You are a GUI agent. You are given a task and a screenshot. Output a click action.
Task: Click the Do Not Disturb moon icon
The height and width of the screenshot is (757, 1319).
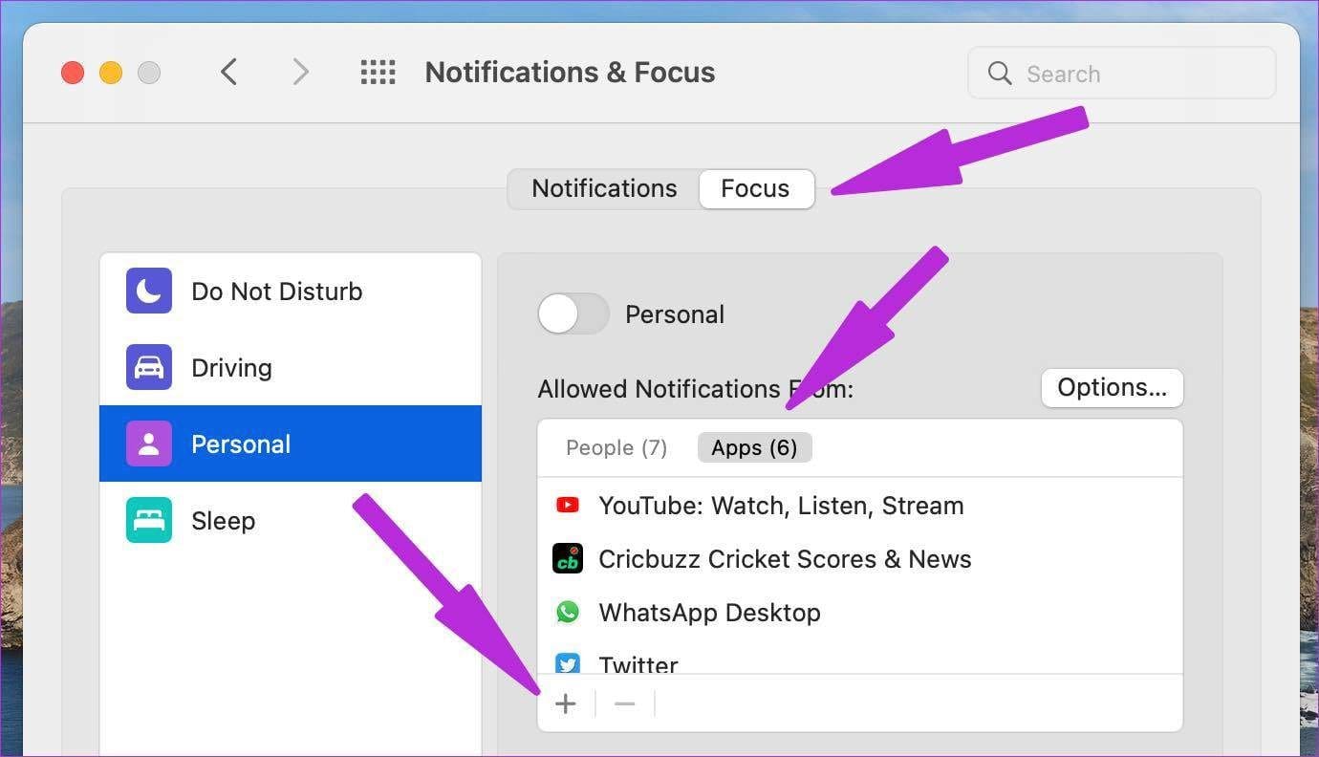click(x=149, y=291)
